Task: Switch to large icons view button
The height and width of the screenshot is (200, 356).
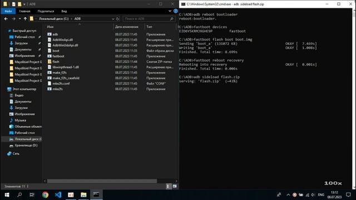Action: (175, 186)
